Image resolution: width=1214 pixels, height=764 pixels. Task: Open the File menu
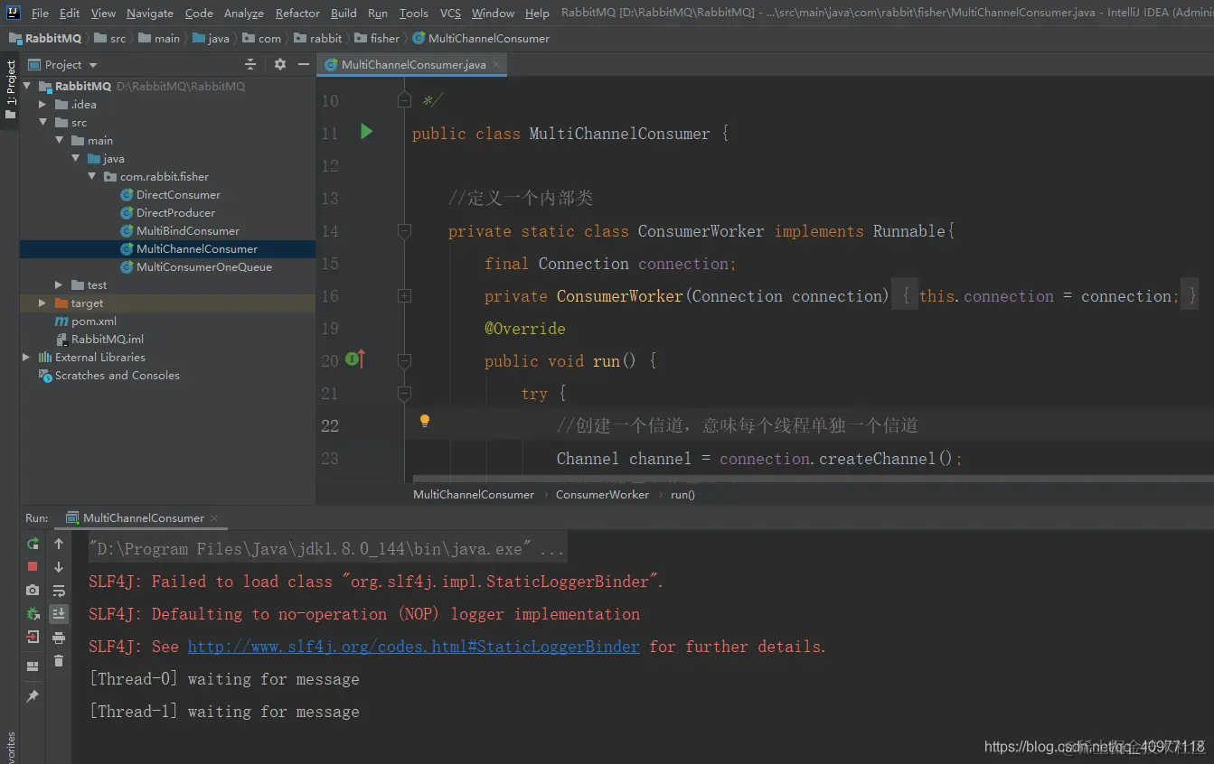[x=40, y=13]
